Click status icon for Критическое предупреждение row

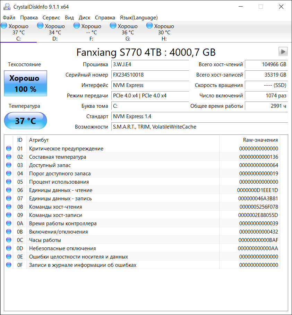pos(9,148)
